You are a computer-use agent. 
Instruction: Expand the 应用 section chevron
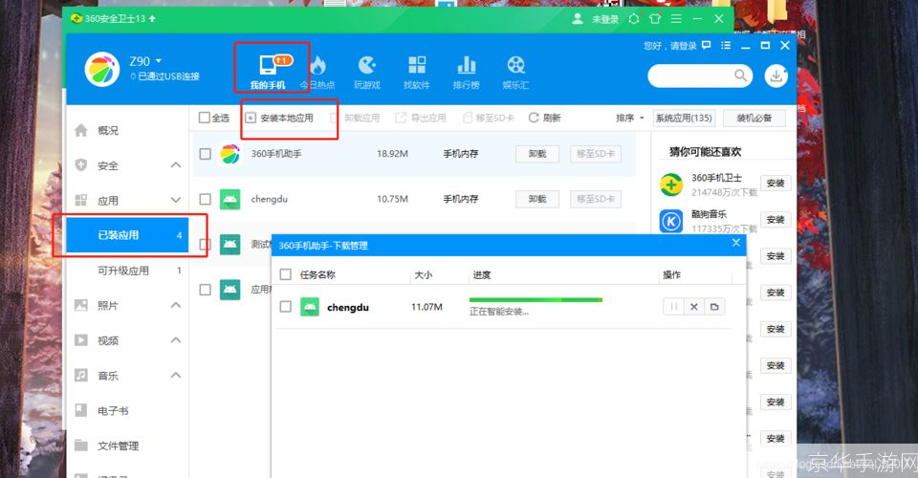(x=176, y=200)
